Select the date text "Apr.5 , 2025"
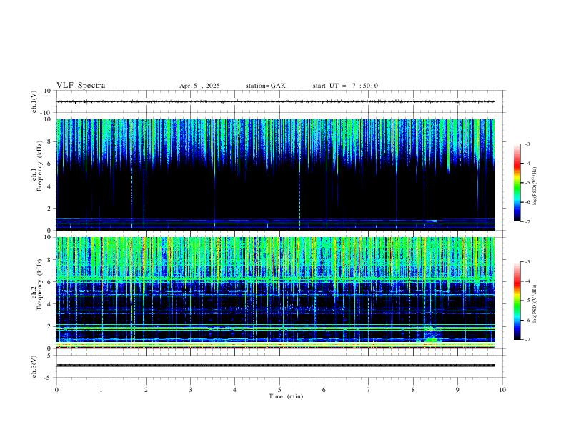 [199, 86]
